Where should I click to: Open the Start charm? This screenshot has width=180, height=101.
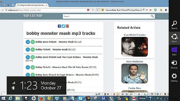click(174, 51)
